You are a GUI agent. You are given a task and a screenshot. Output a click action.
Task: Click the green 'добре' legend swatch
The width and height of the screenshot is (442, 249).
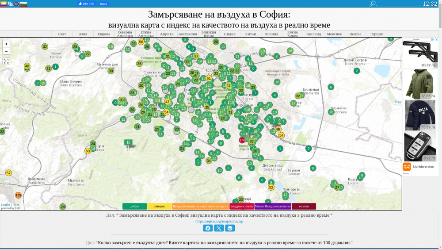coord(134,207)
